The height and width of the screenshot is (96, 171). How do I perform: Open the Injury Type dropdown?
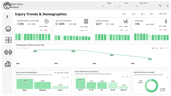click(144, 6)
